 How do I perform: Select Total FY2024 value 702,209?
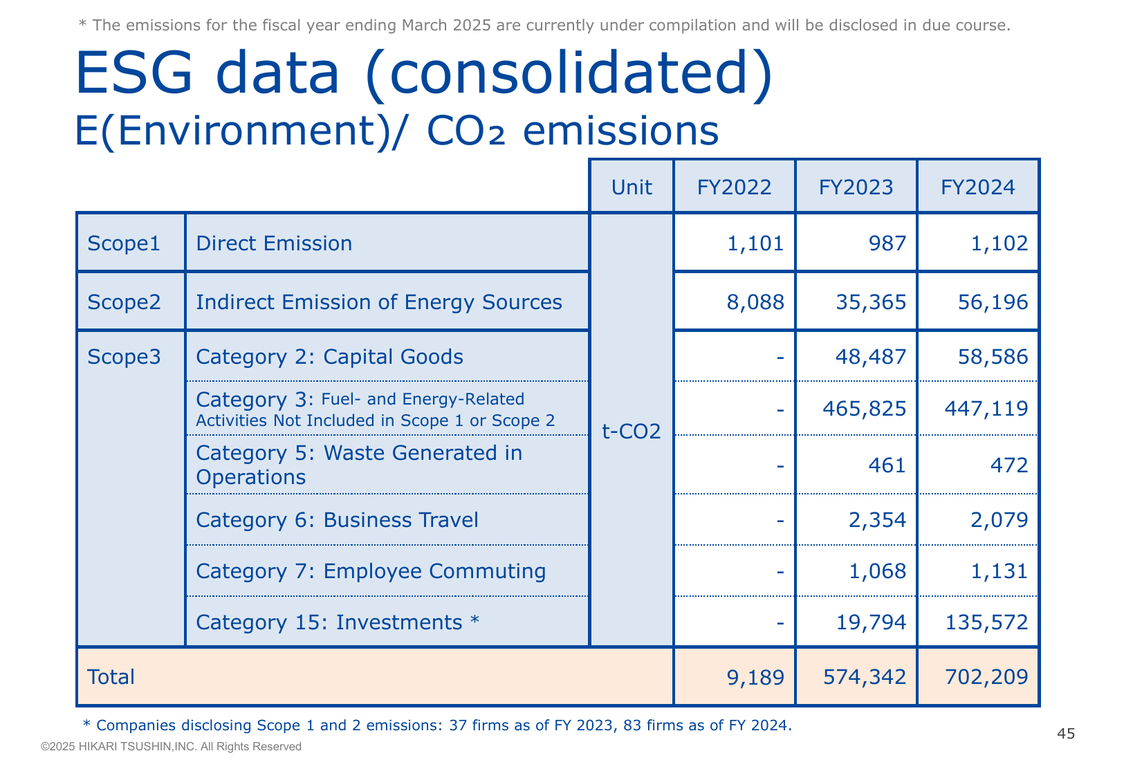click(986, 677)
